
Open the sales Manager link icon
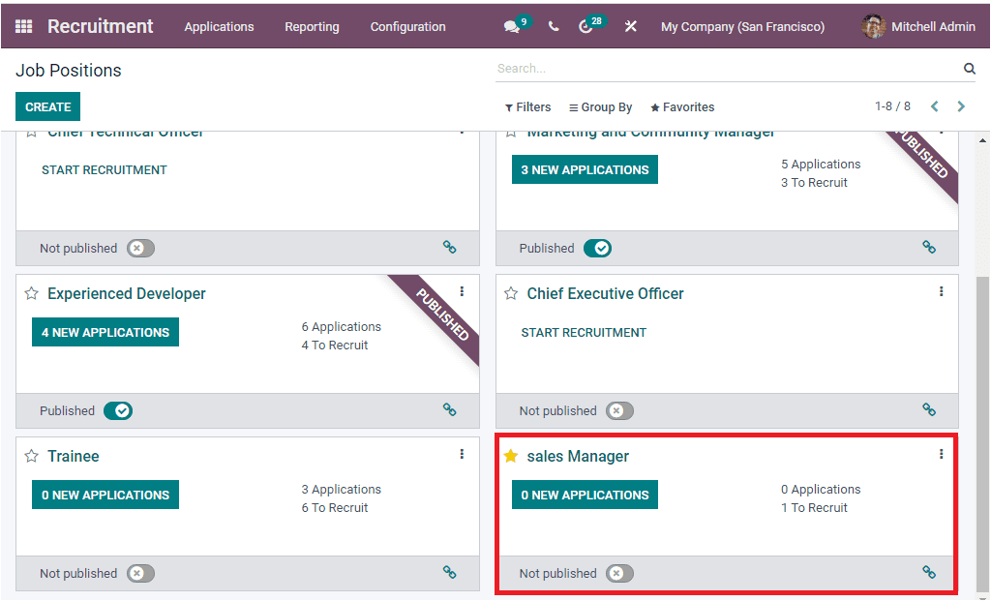point(929,572)
